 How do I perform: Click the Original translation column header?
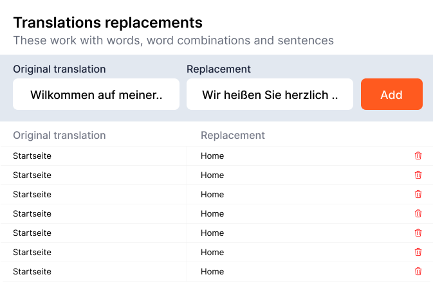click(59, 136)
